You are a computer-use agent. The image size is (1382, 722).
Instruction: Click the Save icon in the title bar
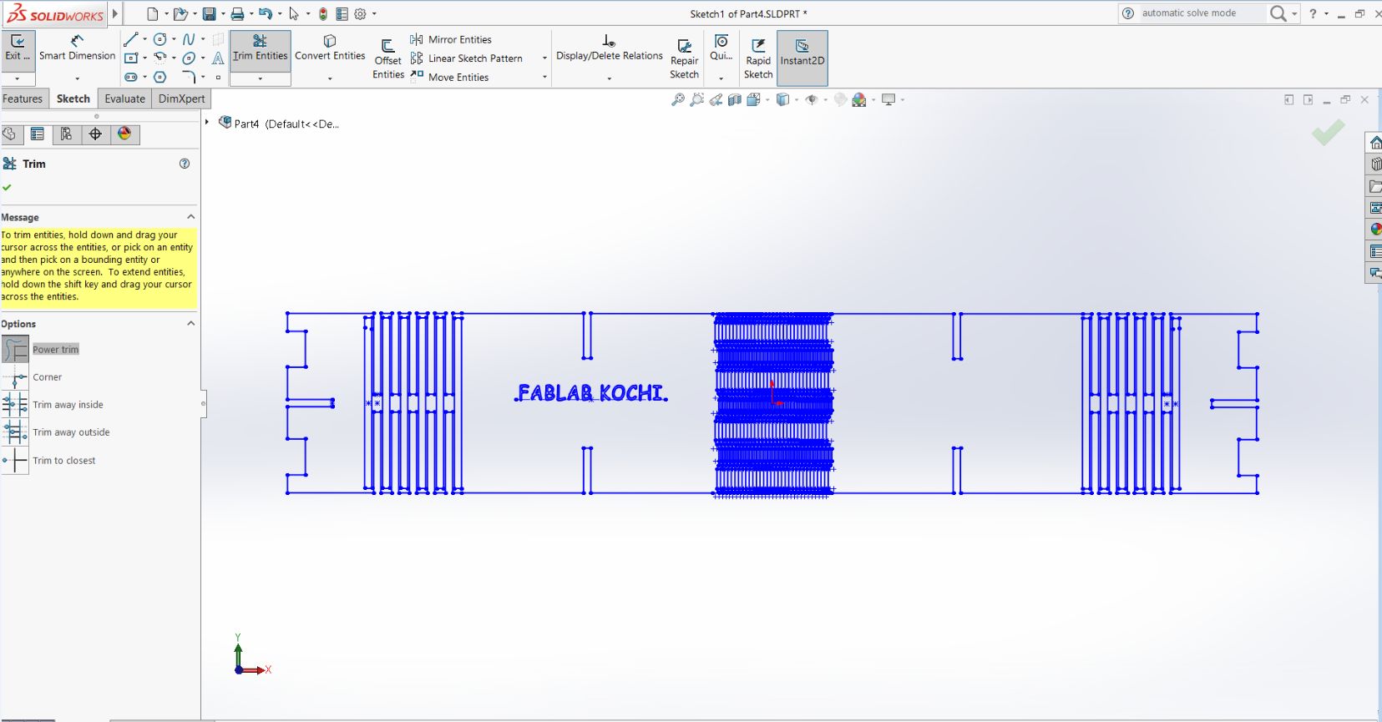click(209, 13)
